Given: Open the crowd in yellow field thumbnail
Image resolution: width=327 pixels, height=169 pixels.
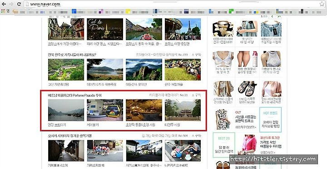Looking at the screenshot, I should click(183, 70).
